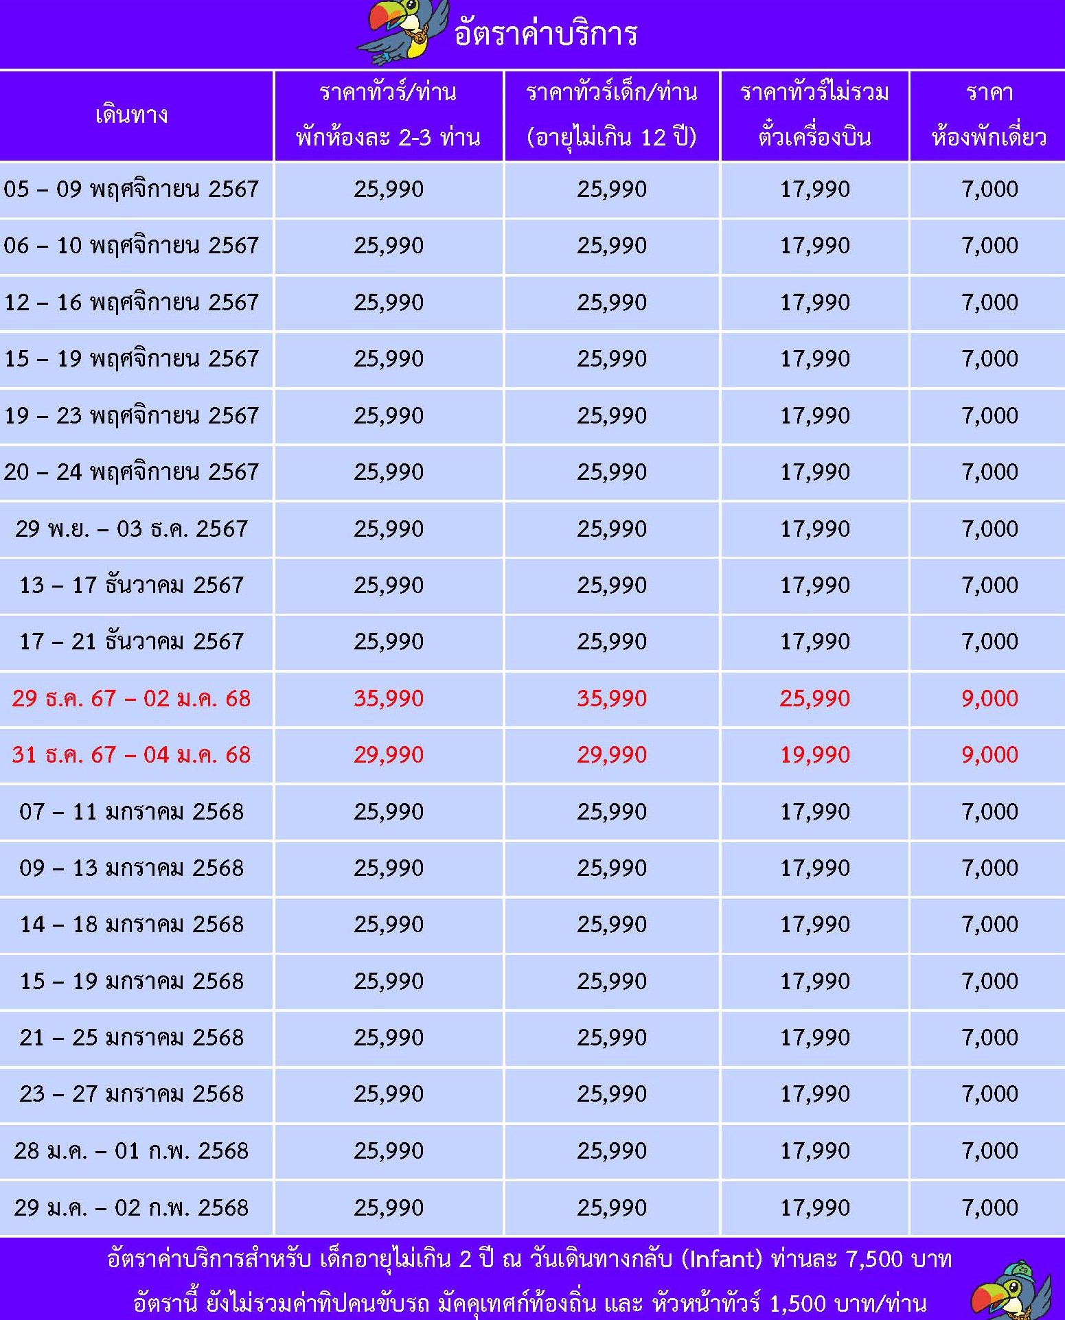Select date 23 – 27 มกราคม 2568
Screen dimensions: 1065x1320
coord(131,1093)
